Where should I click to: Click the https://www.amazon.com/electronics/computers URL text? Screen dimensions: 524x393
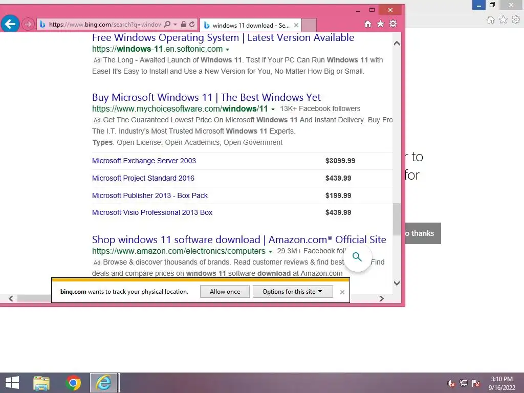[x=179, y=251]
